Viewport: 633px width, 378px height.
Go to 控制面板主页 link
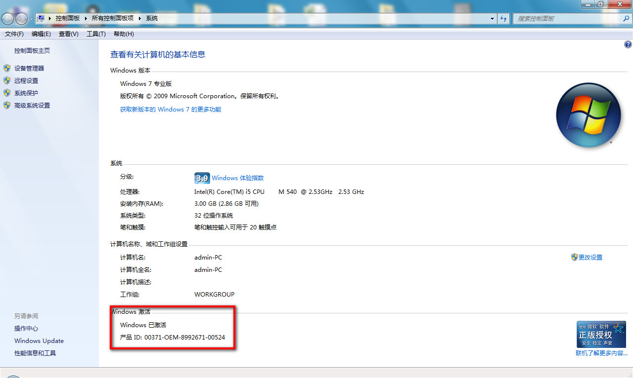[x=32, y=51]
